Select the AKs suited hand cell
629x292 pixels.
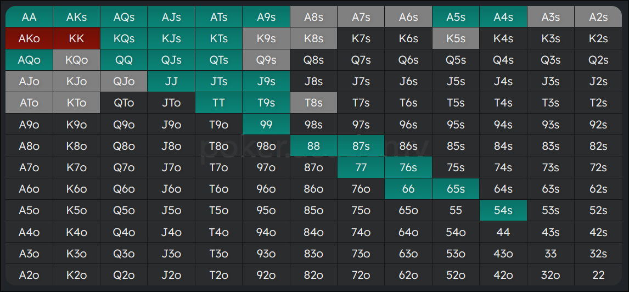pyautogui.click(x=76, y=17)
